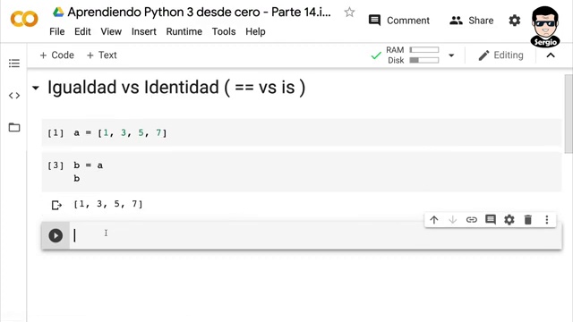573x322 pixels.
Task: Open the Edit menu
Action: 82,32
